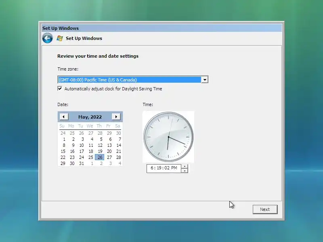Screen dimensions: 323x242
Task: Select date 9 in the calendar
Action: coord(73,145)
